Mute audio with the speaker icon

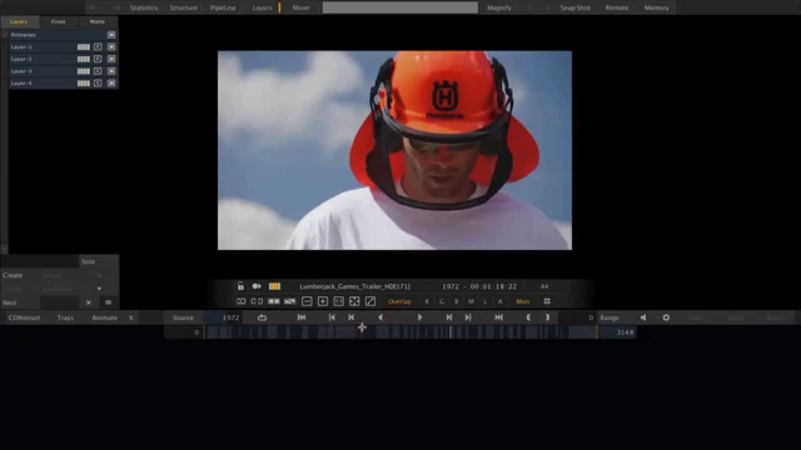[643, 317]
